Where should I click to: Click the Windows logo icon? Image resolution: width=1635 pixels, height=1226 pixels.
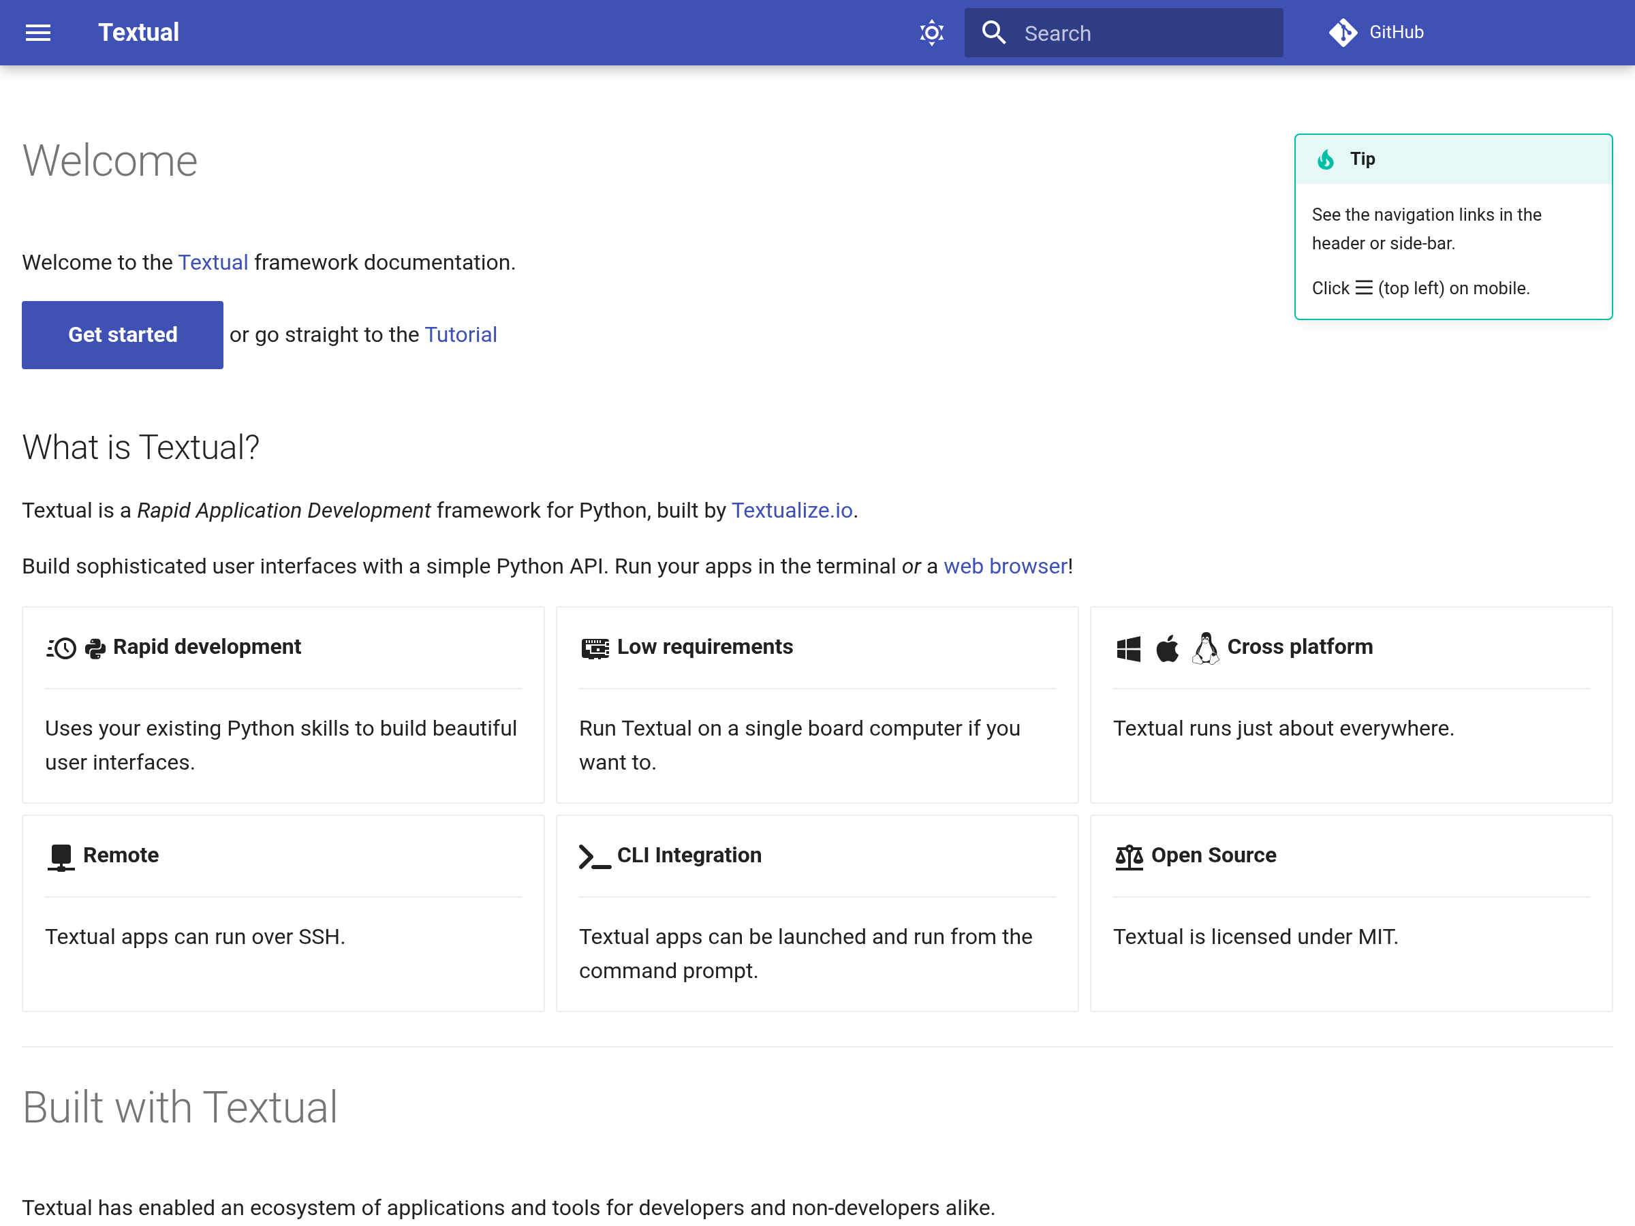pyautogui.click(x=1128, y=649)
